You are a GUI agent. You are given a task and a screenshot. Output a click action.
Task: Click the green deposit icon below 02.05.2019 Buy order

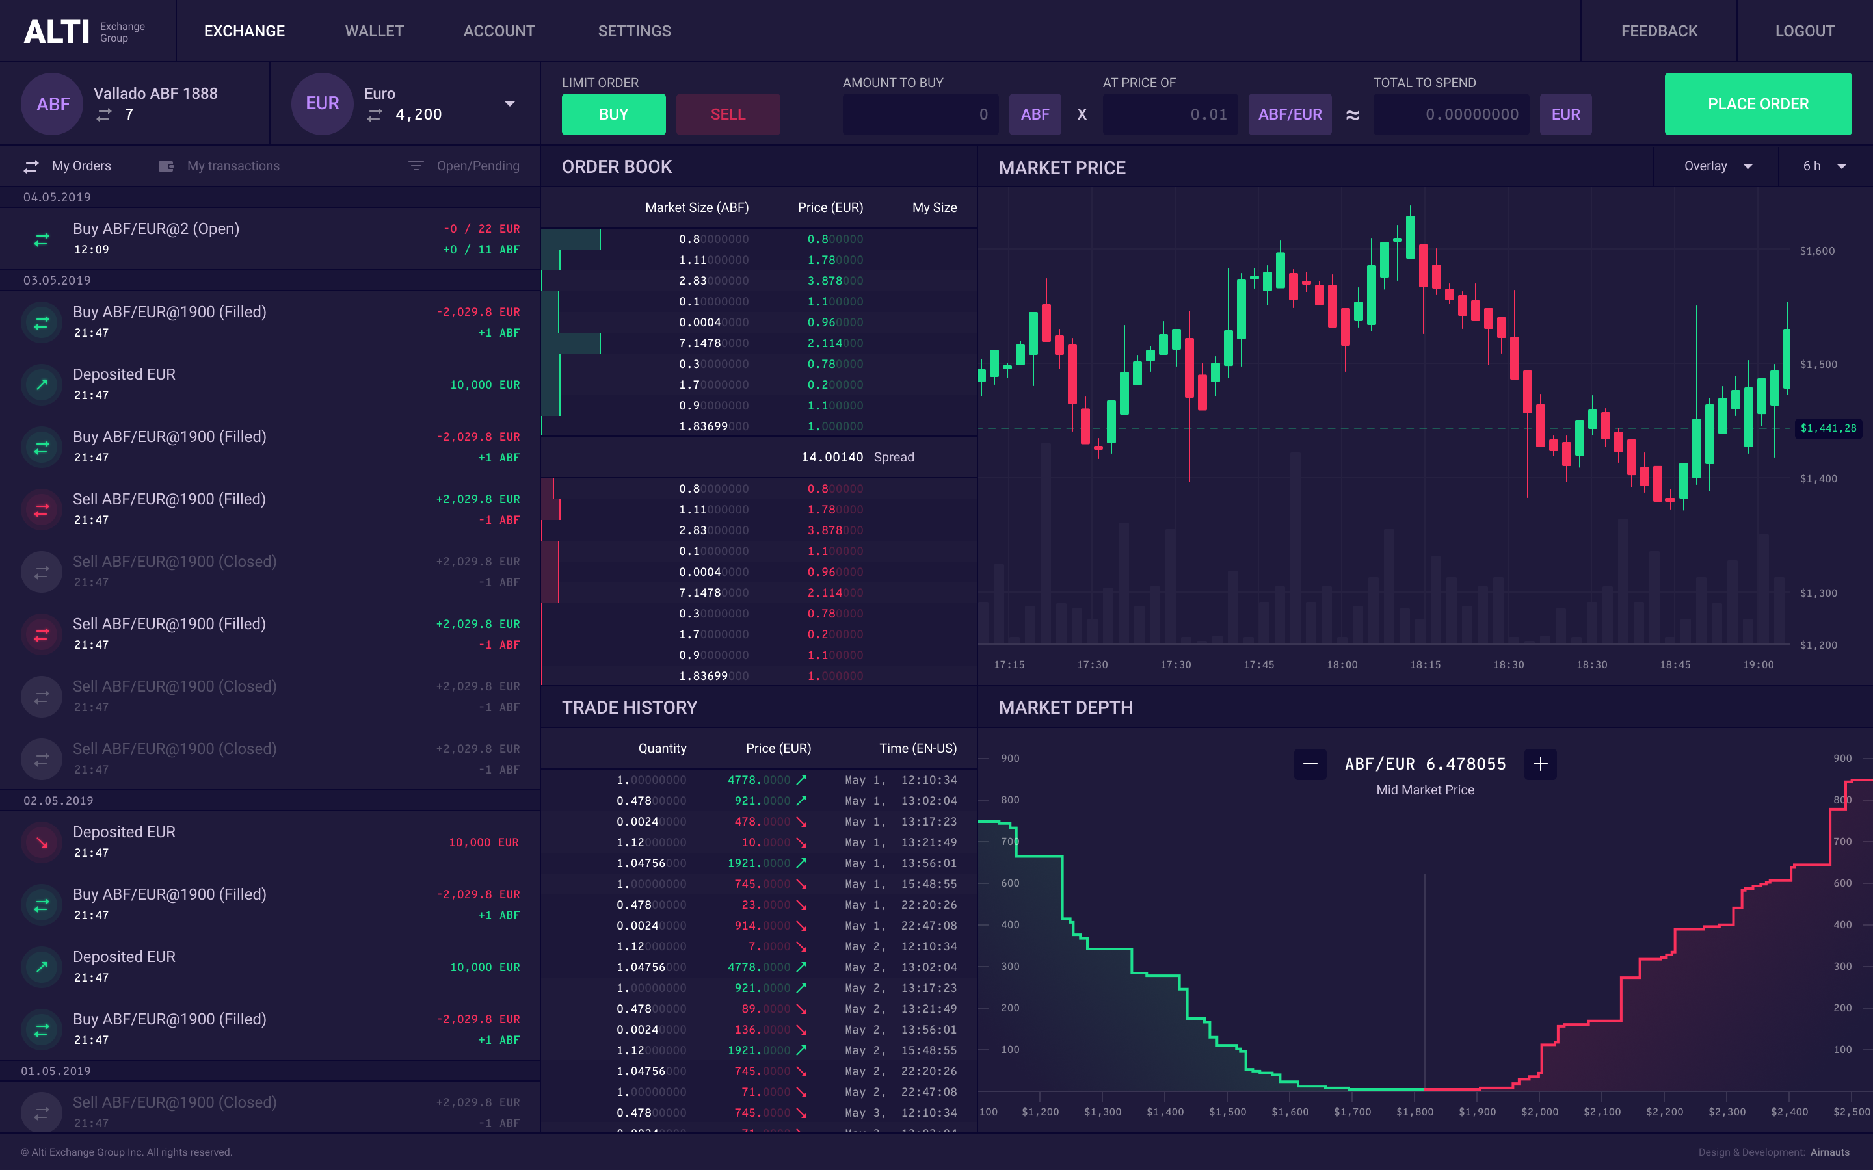pos(42,967)
